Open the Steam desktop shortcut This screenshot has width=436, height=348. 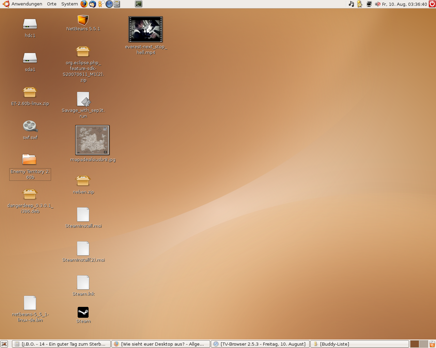83,313
